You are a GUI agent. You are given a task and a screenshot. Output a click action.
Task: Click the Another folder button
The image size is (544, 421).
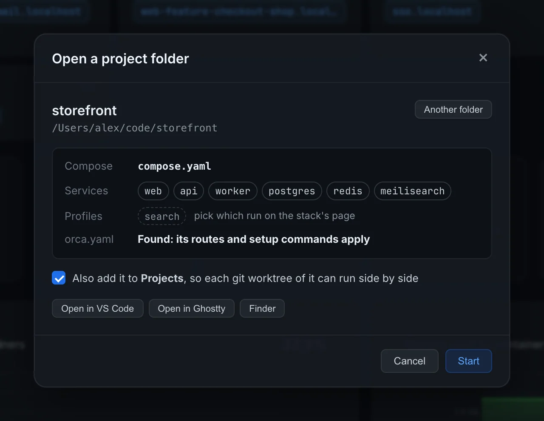coord(453,109)
